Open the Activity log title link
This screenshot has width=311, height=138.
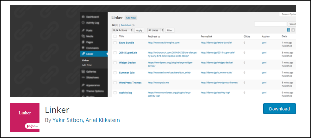tap(125, 93)
